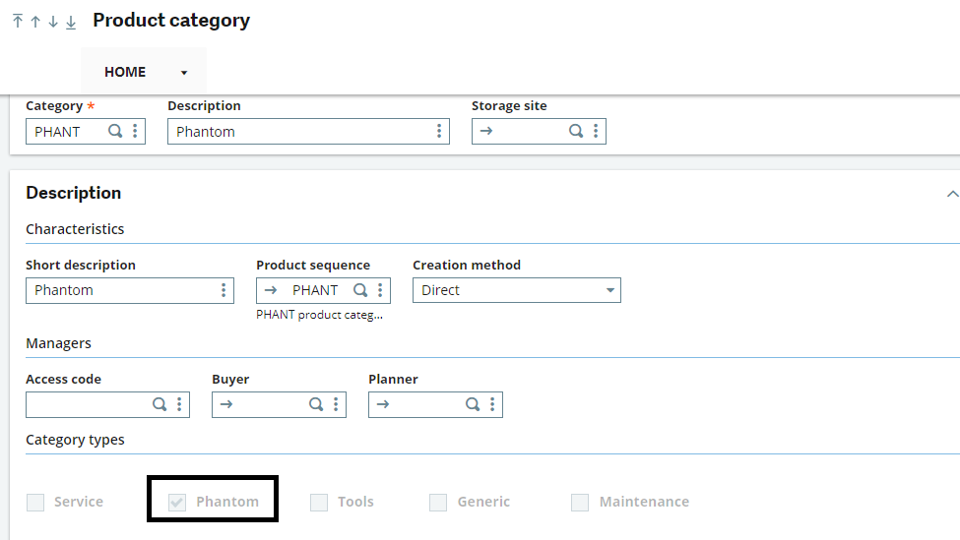Select the HOME tab
The height and width of the screenshot is (540, 960).
125,72
